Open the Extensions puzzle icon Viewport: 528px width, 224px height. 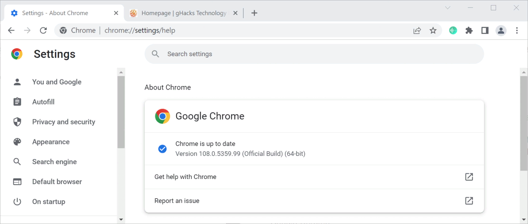coord(469,31)
